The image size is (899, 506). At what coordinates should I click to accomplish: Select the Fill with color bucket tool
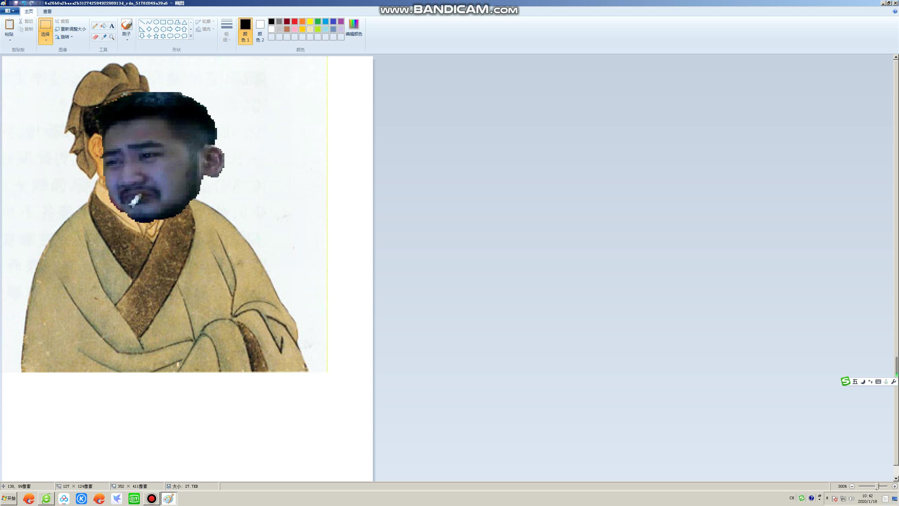point(104,26)
